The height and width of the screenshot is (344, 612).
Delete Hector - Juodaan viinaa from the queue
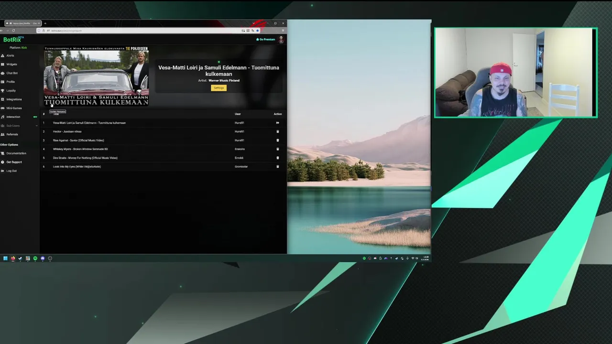point(277,131)
